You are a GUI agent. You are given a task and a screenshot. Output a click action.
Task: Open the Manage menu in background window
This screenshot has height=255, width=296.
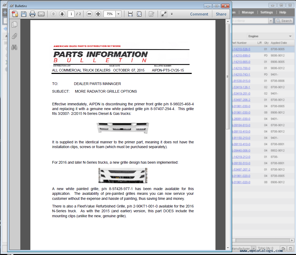click(x=248, y=12)
